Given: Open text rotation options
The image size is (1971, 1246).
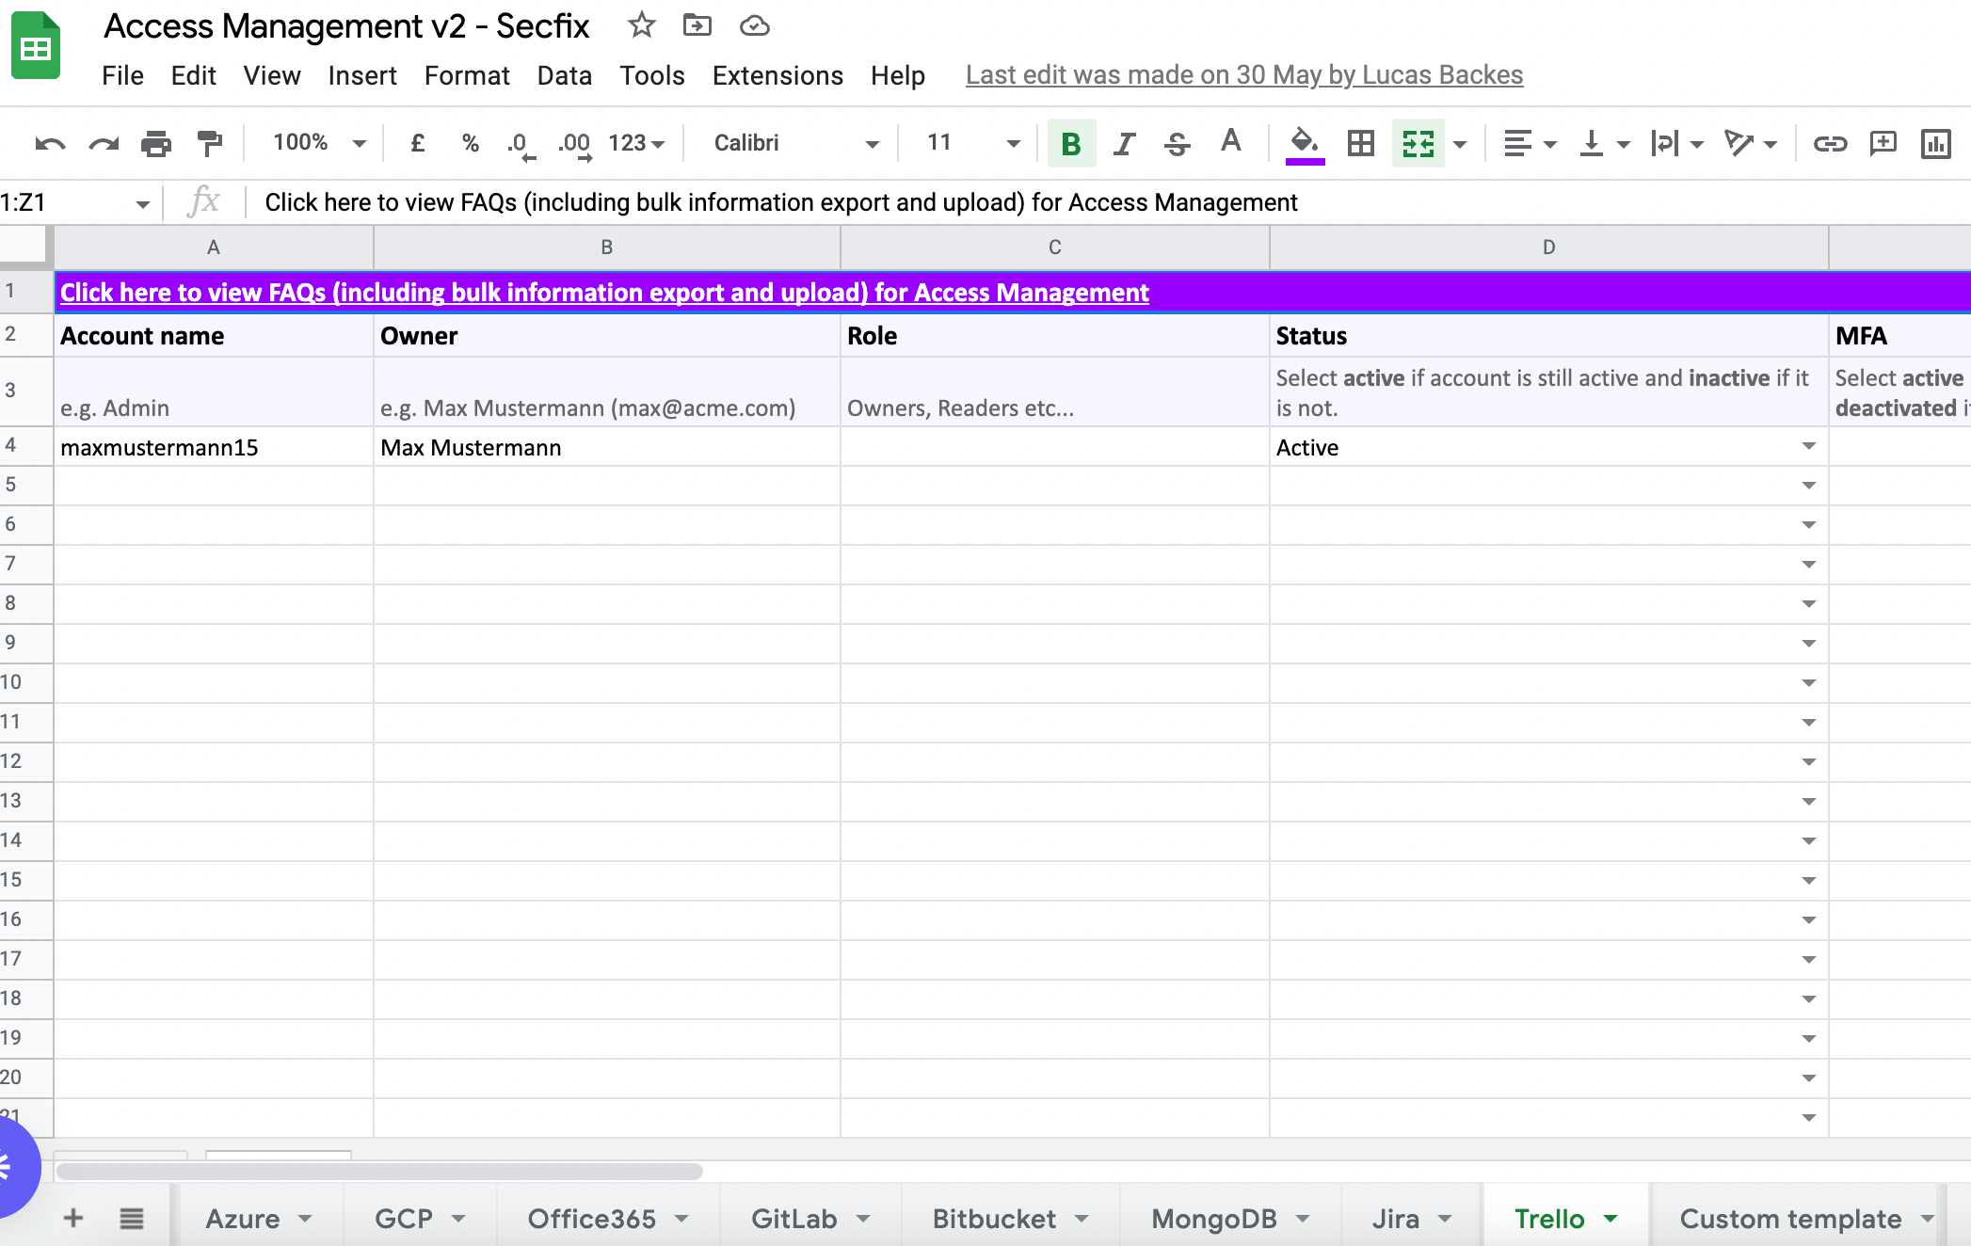Looking at the screenshot, I should click(x=1750, y=143).
